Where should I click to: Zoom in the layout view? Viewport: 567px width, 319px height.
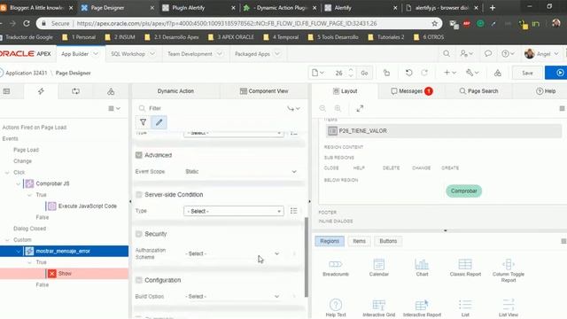tap(338, 108)
